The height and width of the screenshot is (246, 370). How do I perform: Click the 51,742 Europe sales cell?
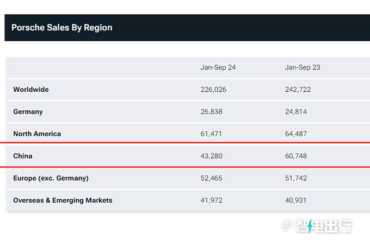(x=295, y=178)
